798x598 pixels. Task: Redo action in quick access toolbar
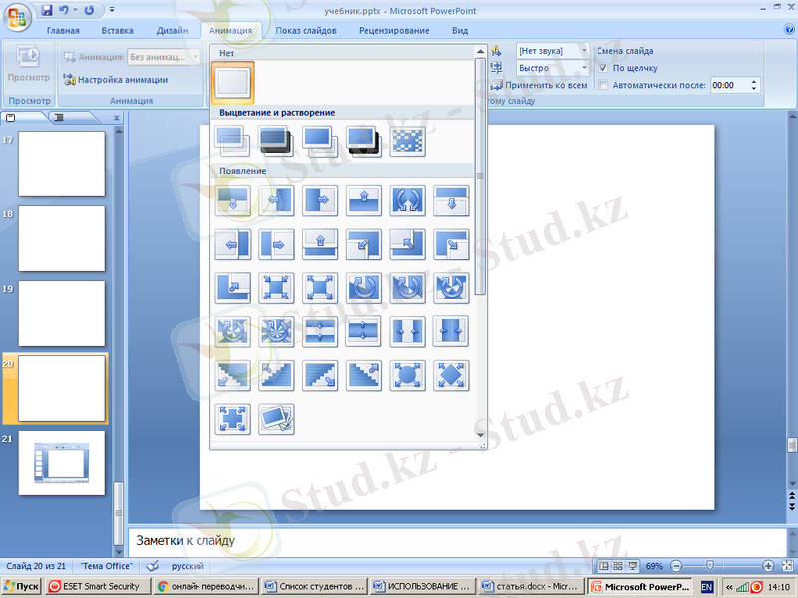click(x=89, y=10)
